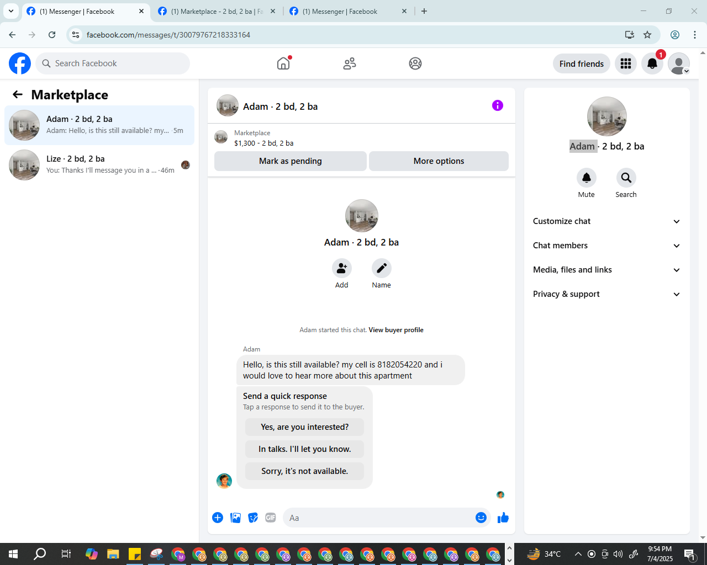This screenshot has height=565, width=707.
Task: Expand Media, files and links section
Action: click(x=606, y=270)
